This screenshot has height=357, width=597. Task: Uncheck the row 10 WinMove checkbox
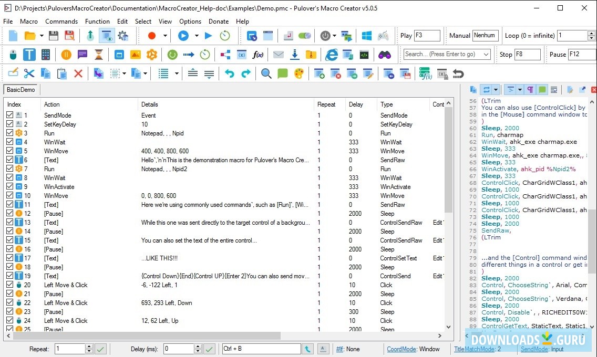10,195
